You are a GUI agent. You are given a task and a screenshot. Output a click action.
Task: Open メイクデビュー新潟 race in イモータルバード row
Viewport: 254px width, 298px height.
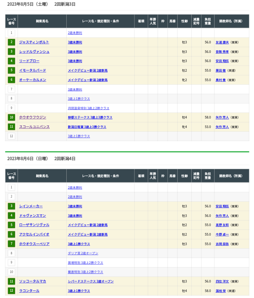click(87, 71)
